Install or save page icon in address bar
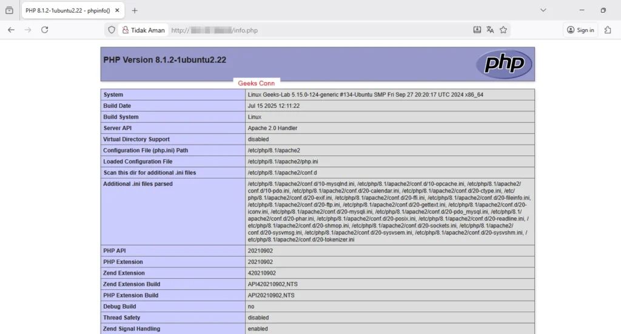The width and height of the screenshot is (621, 334). pyautogui.click(x=477, y=30)
